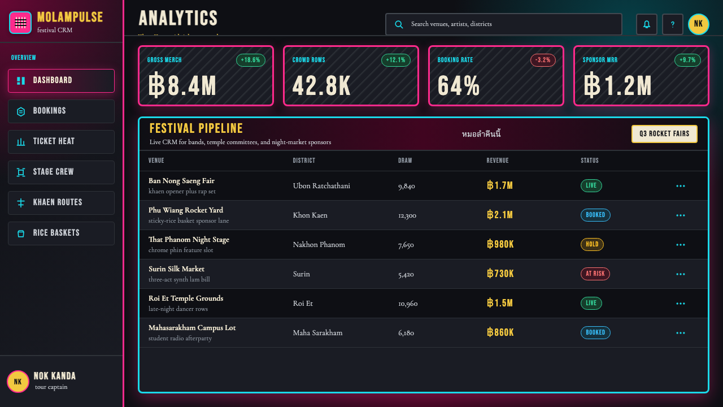The width and height of the screenshot is (723, 407).
Task: Select Mahasarakham Campus Lot venue name
Action: [x=192, y=328]
